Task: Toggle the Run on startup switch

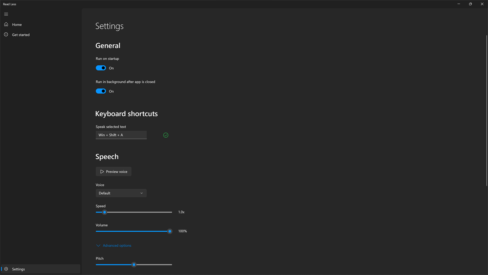Action: click(100, 67)
